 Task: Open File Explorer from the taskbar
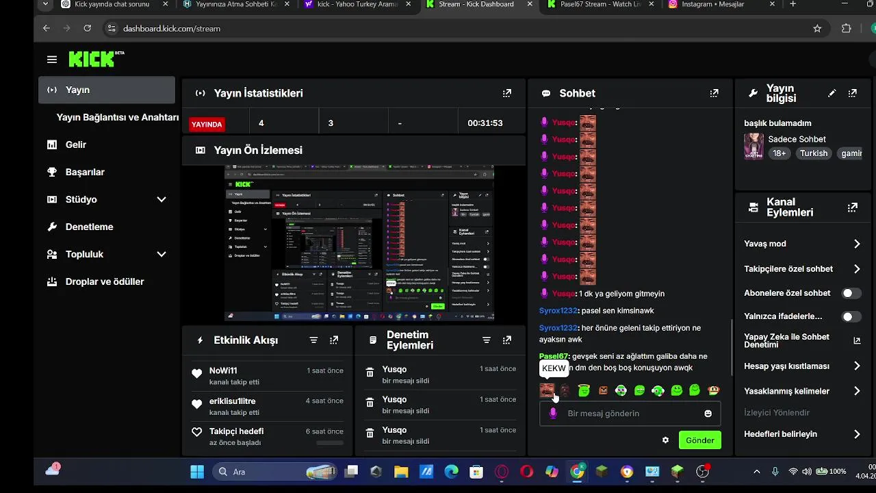pyautogui.click(x=401, y=472)
